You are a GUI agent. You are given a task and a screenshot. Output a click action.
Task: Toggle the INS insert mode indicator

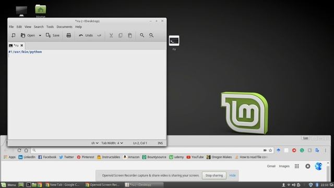(160, 143)
